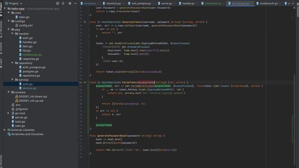
Task: Click the collapse all icon in Project panel header
Action: pos(63,3)
